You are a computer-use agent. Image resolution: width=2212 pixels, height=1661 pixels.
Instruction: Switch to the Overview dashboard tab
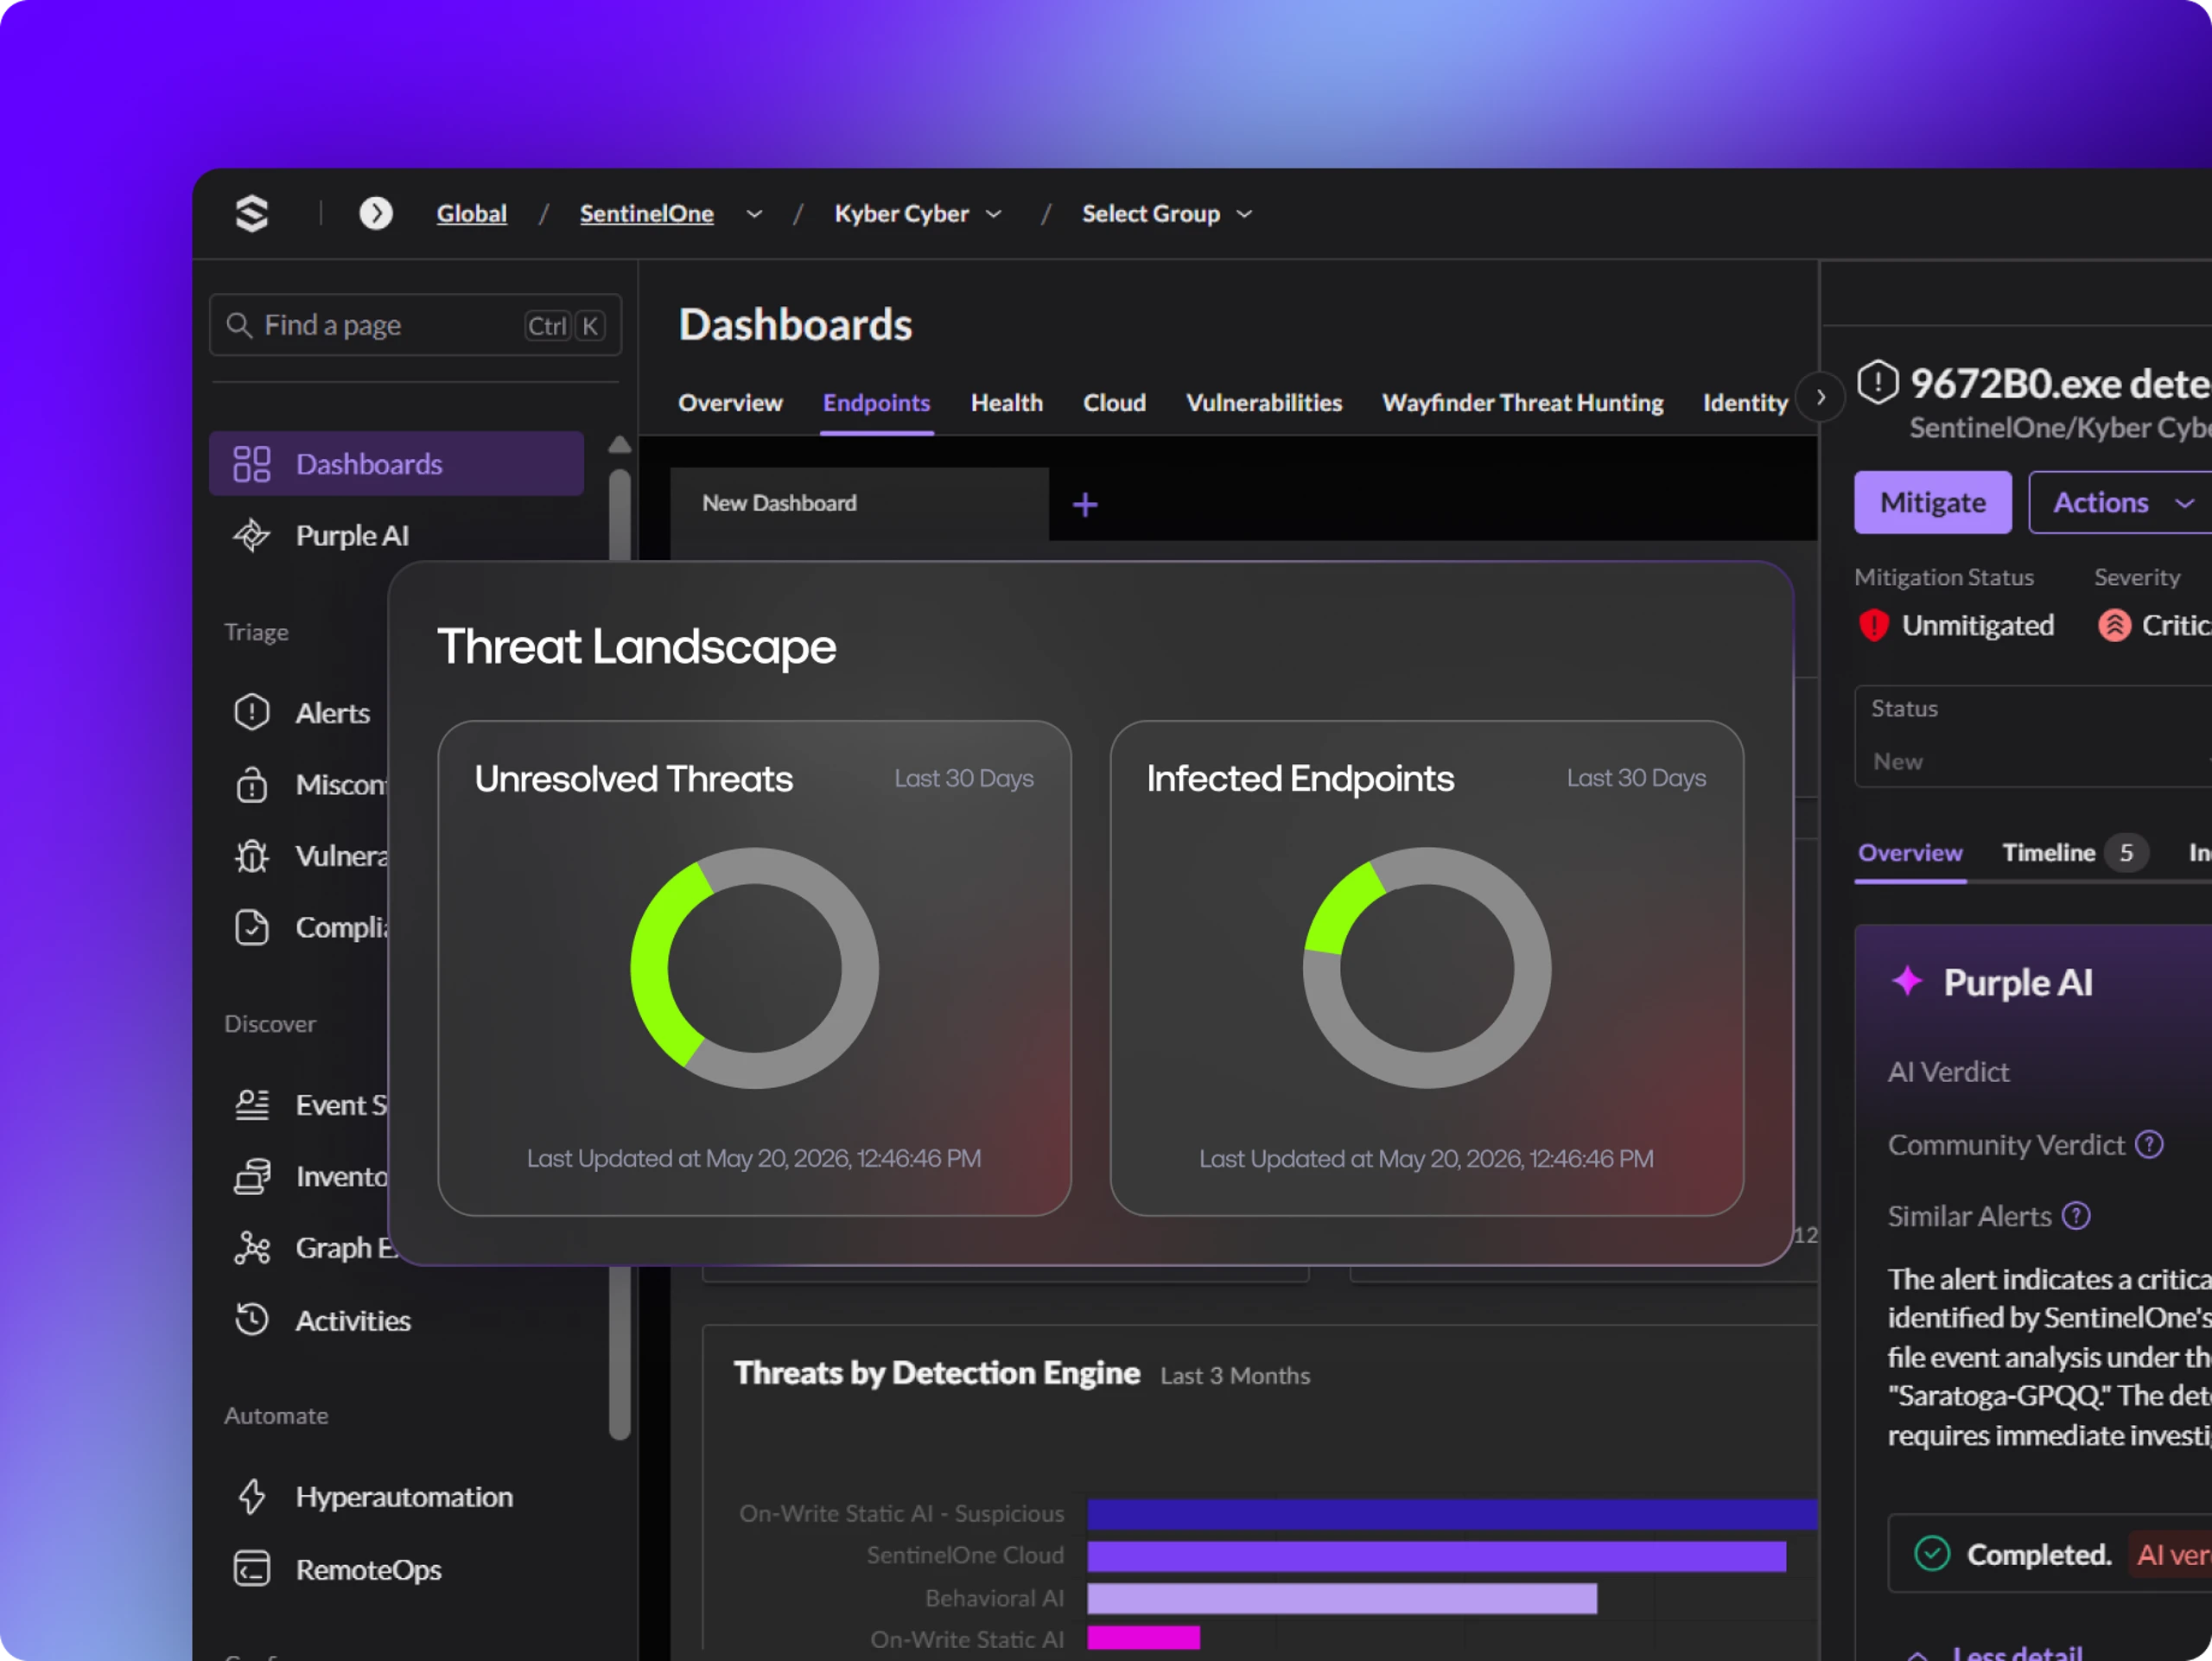point(730,403)
